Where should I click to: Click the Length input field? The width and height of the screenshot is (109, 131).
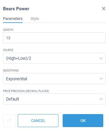(54, 38)
